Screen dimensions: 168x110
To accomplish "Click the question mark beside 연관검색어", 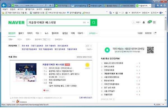I will pos(19,46).
